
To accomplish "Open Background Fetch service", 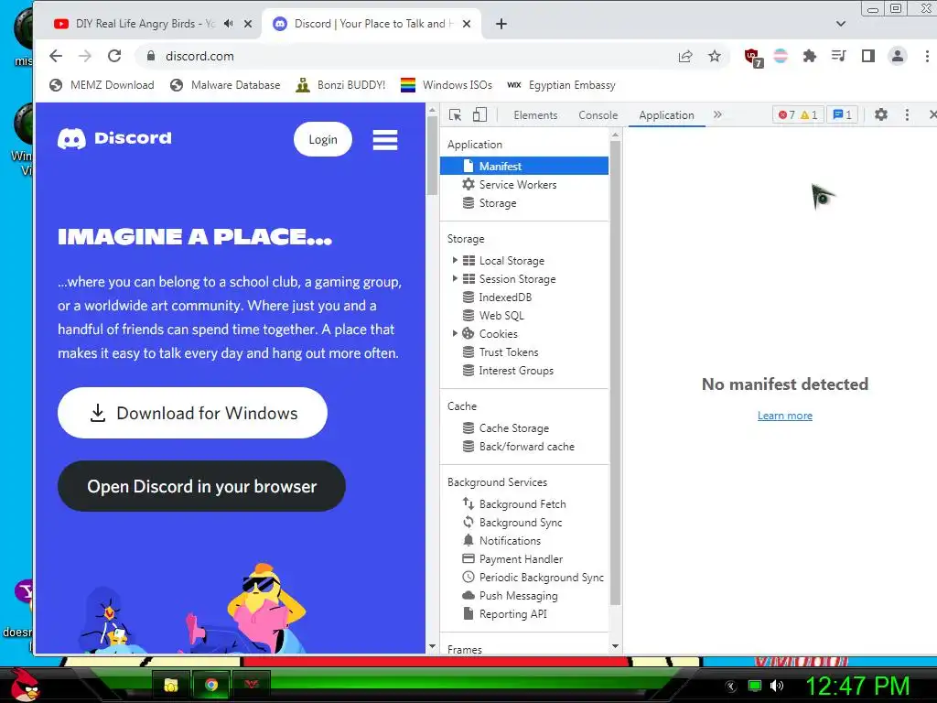I will [x=522, y=504].
